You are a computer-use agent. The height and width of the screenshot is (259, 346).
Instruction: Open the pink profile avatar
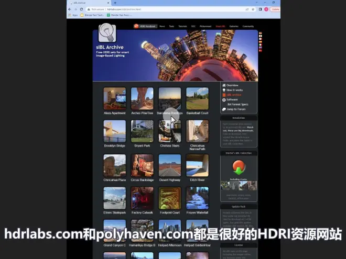pyautogui.click(x=266, y=9)
